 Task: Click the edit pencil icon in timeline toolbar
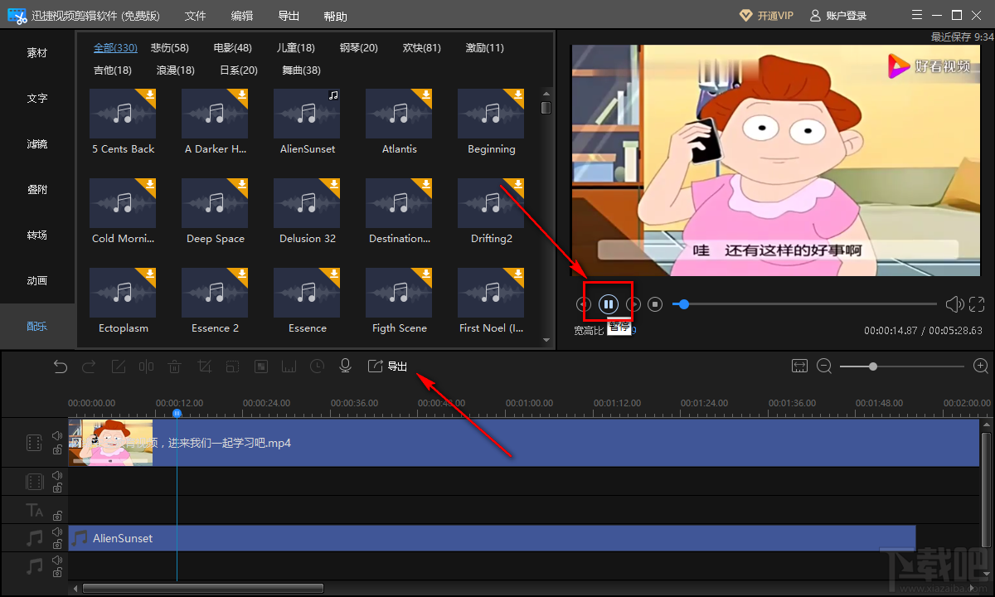pos(119,366)
